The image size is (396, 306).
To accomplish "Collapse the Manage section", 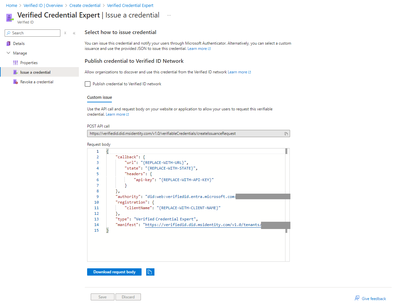I will [9, 53].
